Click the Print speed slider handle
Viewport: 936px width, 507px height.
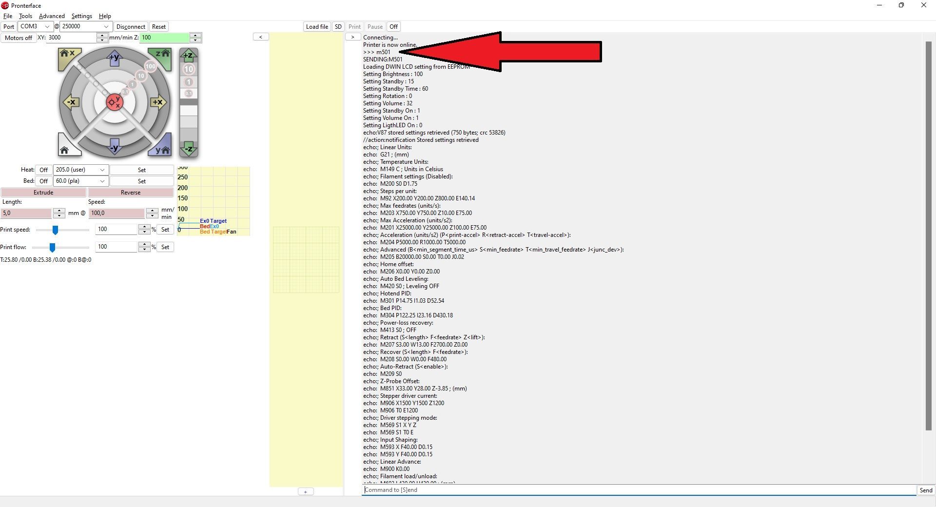[x=55, y=230]
